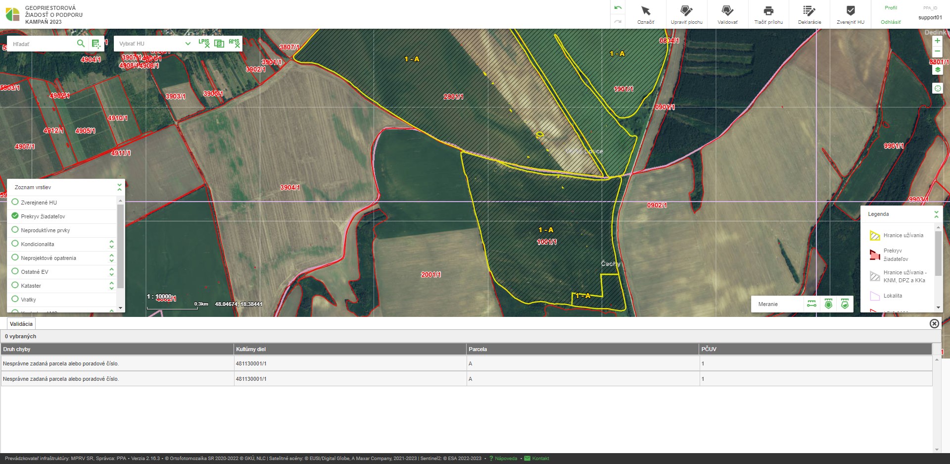Click the Hranice užívania legend symbol

pyautogui.click(x=875, y=236)
